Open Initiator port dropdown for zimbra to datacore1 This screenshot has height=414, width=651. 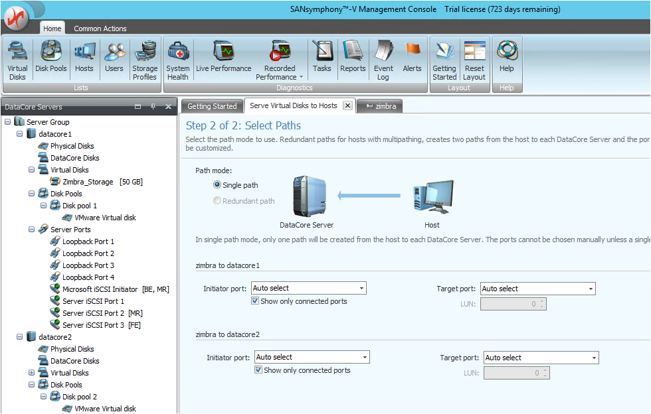(361, 288)
